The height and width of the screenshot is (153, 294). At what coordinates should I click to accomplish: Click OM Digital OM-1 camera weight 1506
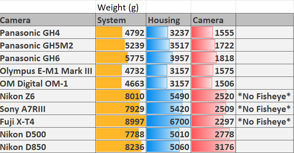tap(213, 83)
